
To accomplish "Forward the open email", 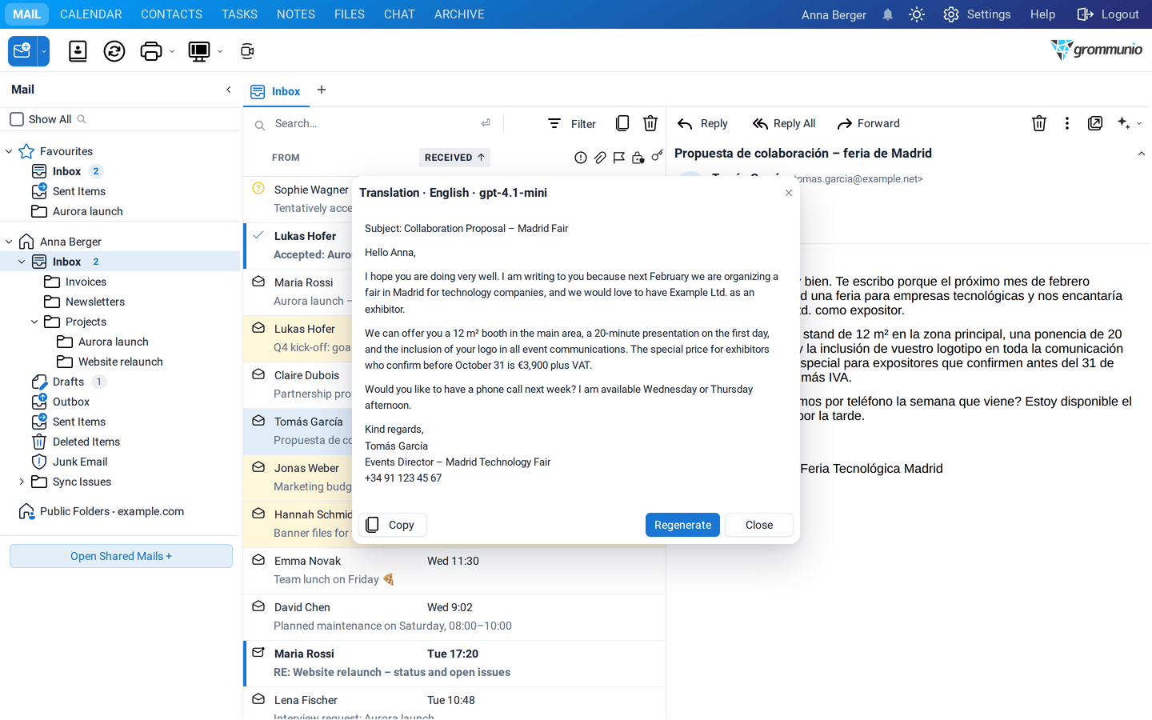I will (869, 123).
